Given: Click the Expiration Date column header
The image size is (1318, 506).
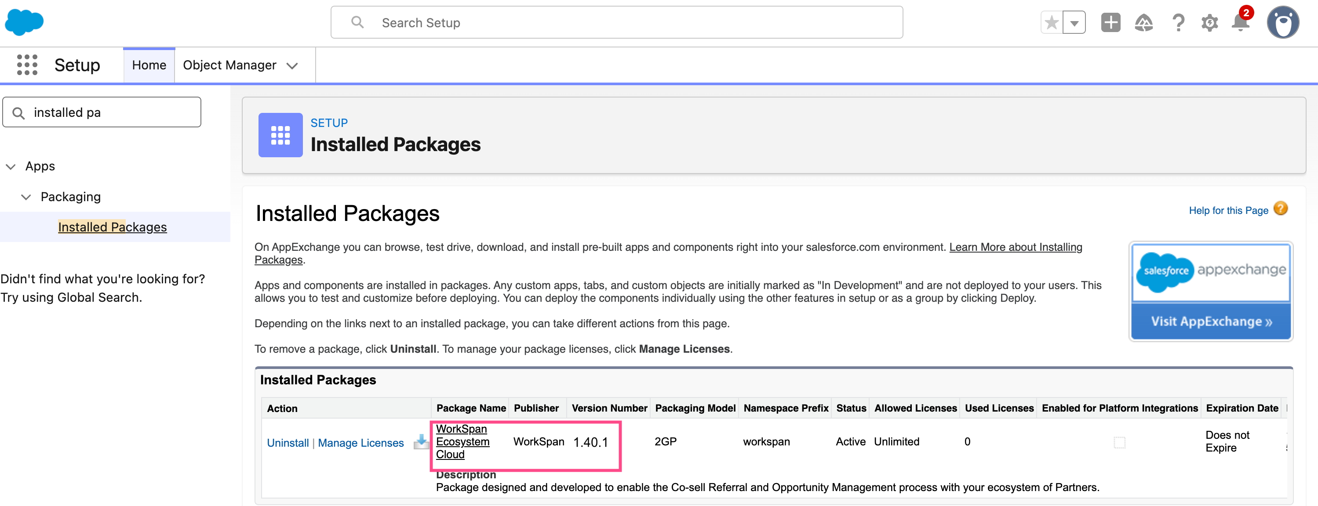Looking at the screenshot, I should 1242,408.
